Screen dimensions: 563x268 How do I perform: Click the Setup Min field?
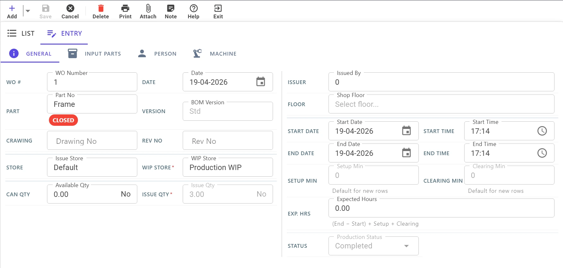click(x=374, y=175)
